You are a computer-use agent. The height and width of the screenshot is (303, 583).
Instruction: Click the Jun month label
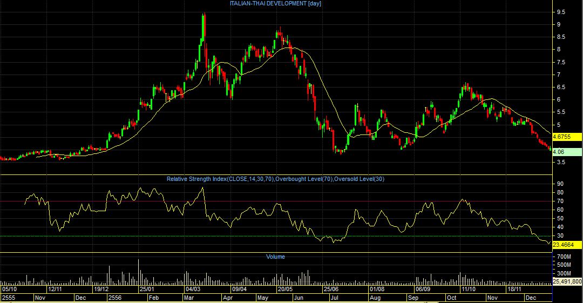pos(299,298)
